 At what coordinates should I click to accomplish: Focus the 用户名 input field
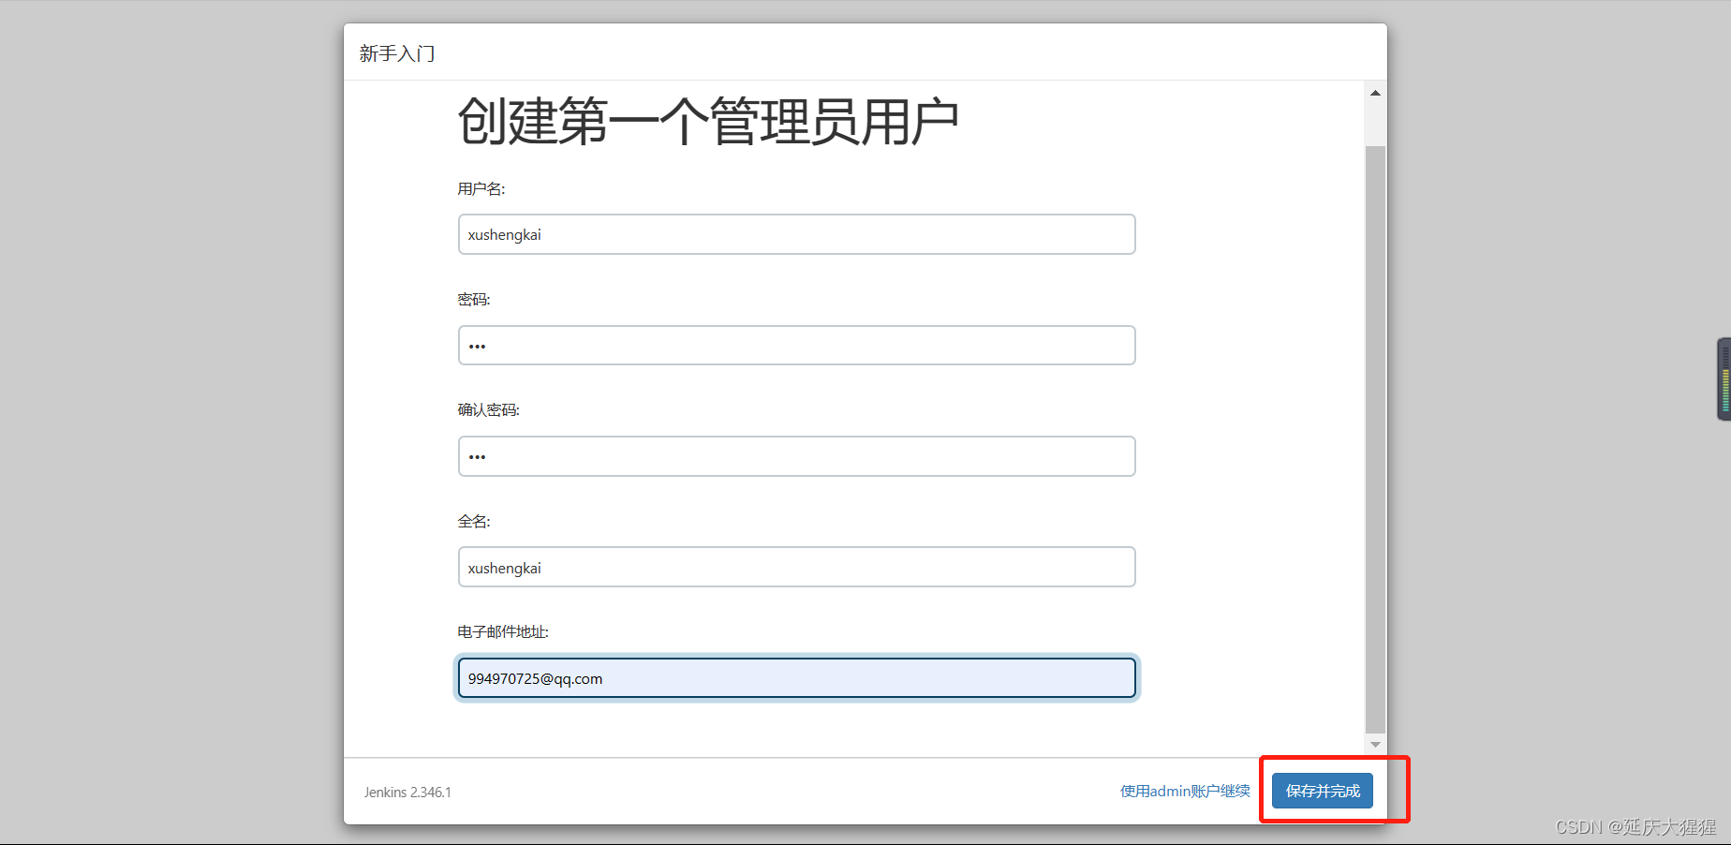point(797,234)
